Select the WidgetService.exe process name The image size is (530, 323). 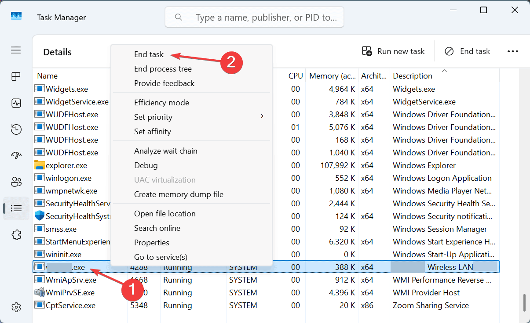tap(77, 102)
